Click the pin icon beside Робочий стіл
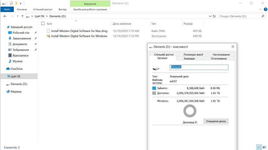 pyautogui.click(x=36, y=33)
